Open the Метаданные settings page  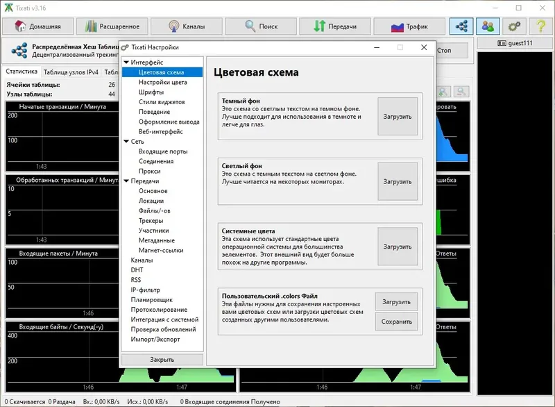pyautogui.click(x=157, y=240)
